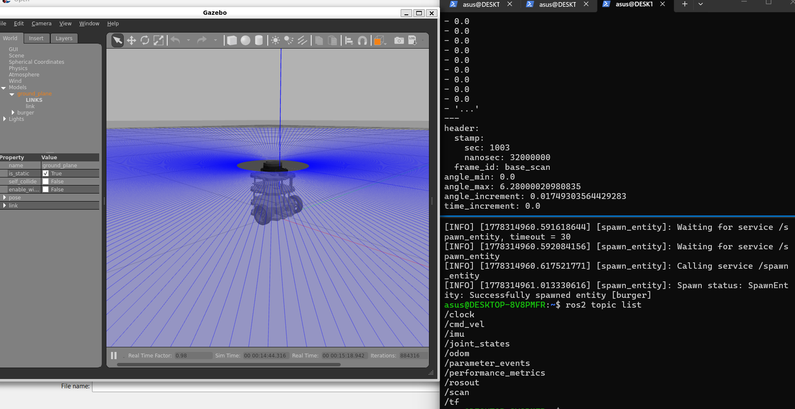Open the align tool
This screenshot has height=409, width=795.
[x=349, y=40]
